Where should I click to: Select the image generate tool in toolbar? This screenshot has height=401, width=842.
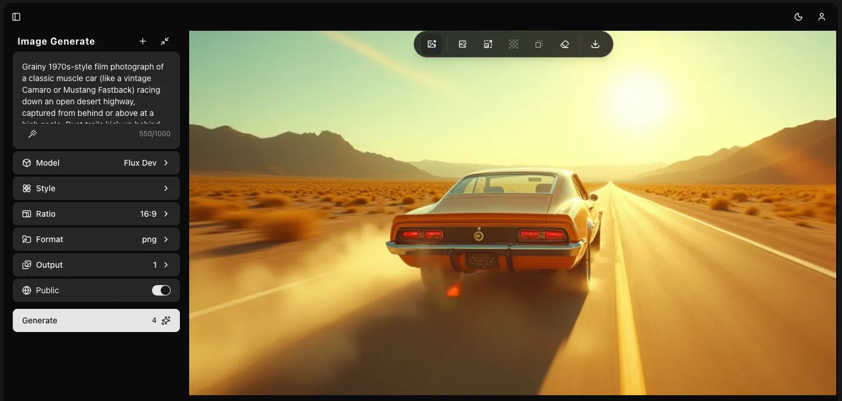pyautogui.click(x=431, y=44)
